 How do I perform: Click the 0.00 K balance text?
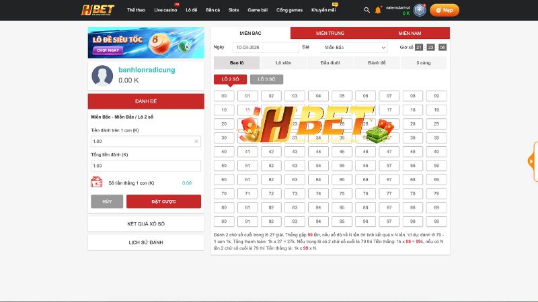pyautogui.click(x=128, y=81)
